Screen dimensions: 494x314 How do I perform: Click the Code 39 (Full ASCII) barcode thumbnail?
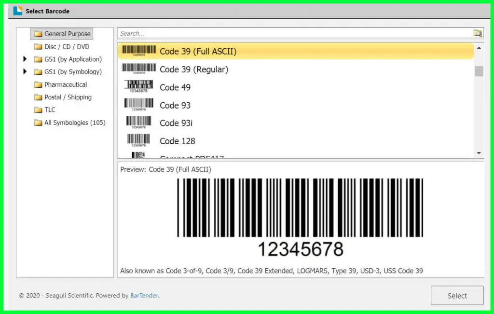coord(138,50)
